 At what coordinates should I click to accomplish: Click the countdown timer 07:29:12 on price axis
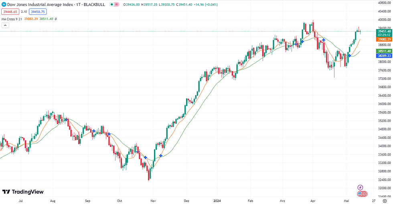tap(384, 35)
